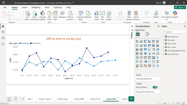Expand the dim_date table
Viewport: 187px width, 105px height.
(163, 40)
